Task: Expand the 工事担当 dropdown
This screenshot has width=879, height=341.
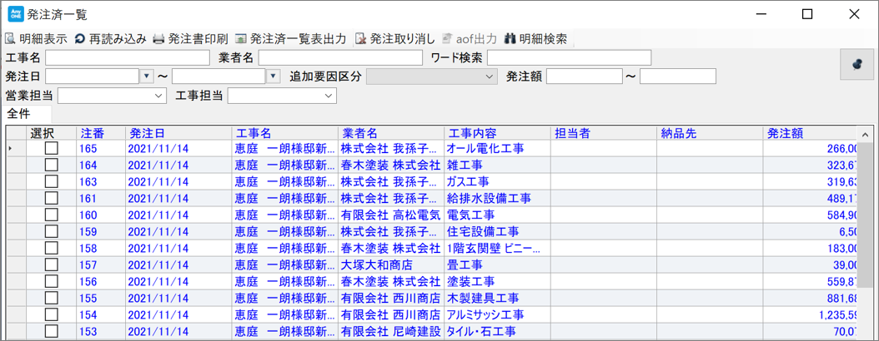Action: pyautogui.click(x=328, y=96)
